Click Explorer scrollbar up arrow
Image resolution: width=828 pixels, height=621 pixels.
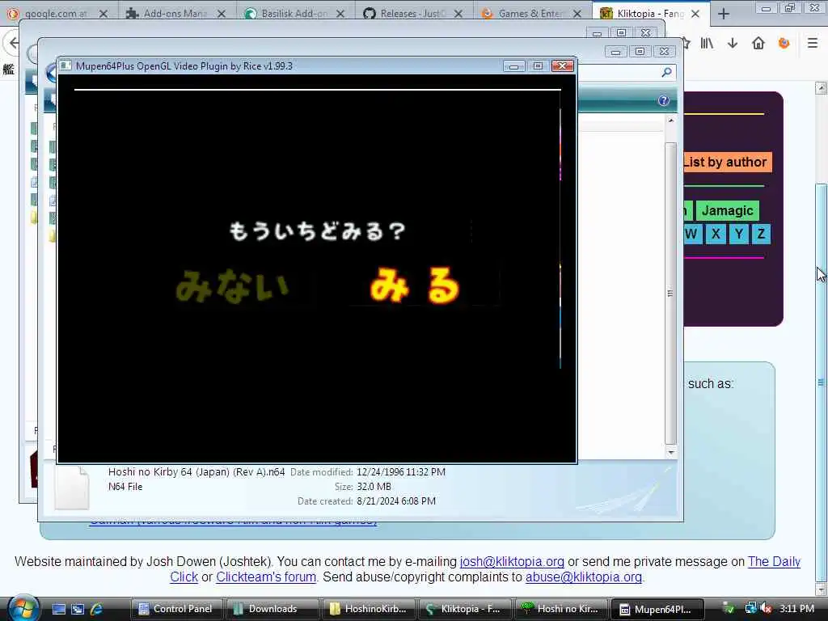coord(670,121)
